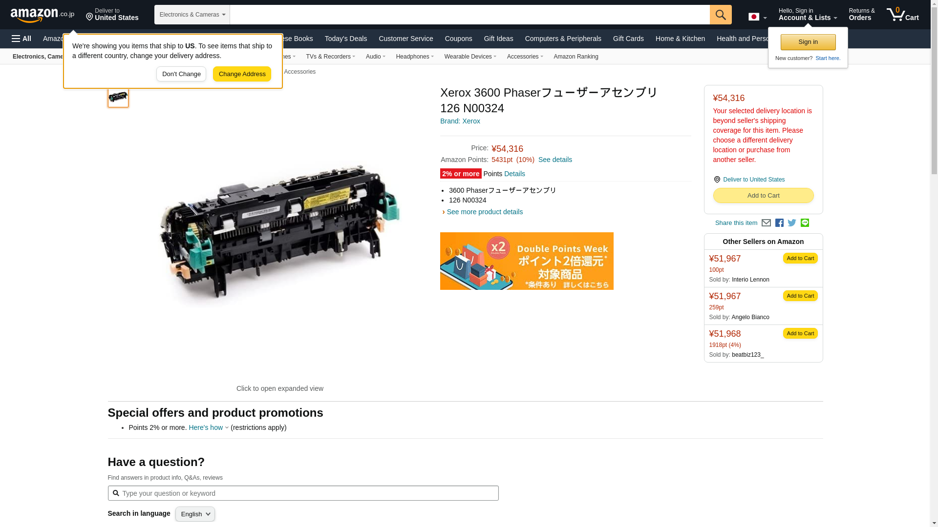This screenshot has width=938, height=527.
Task: Select the fuser assembly product thumbnail
Action: [118, 97]
